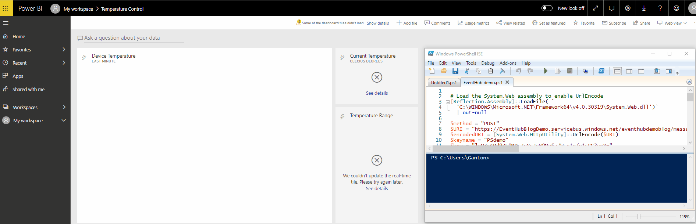
Task: Expand Favorites flyout chevron
Action: (x=64, y=50)
